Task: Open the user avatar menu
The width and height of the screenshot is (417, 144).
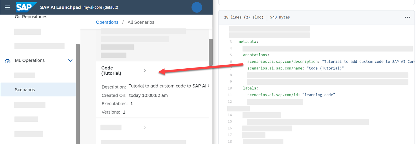Action: point(197,7)
